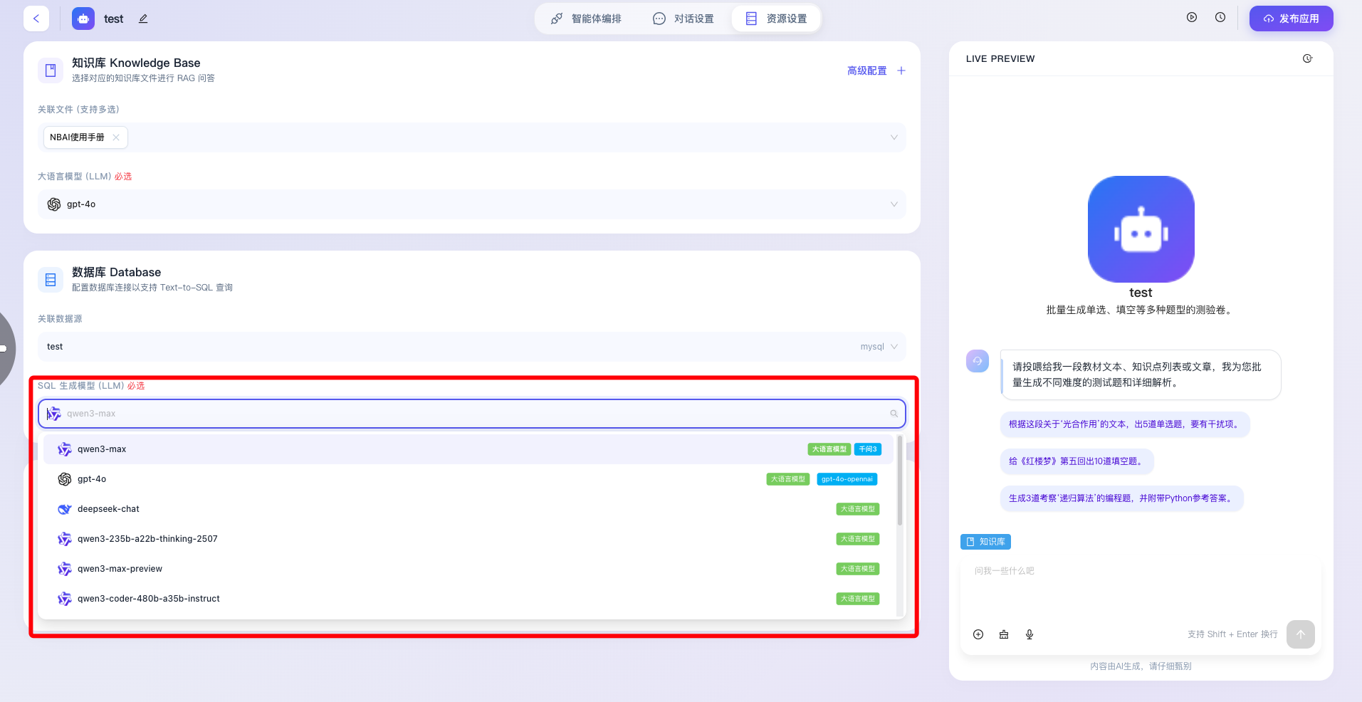This screenshot has width=1362, height=702.
Task: Open the history clock icon in top bar
Action: (x=1220, y=18)
